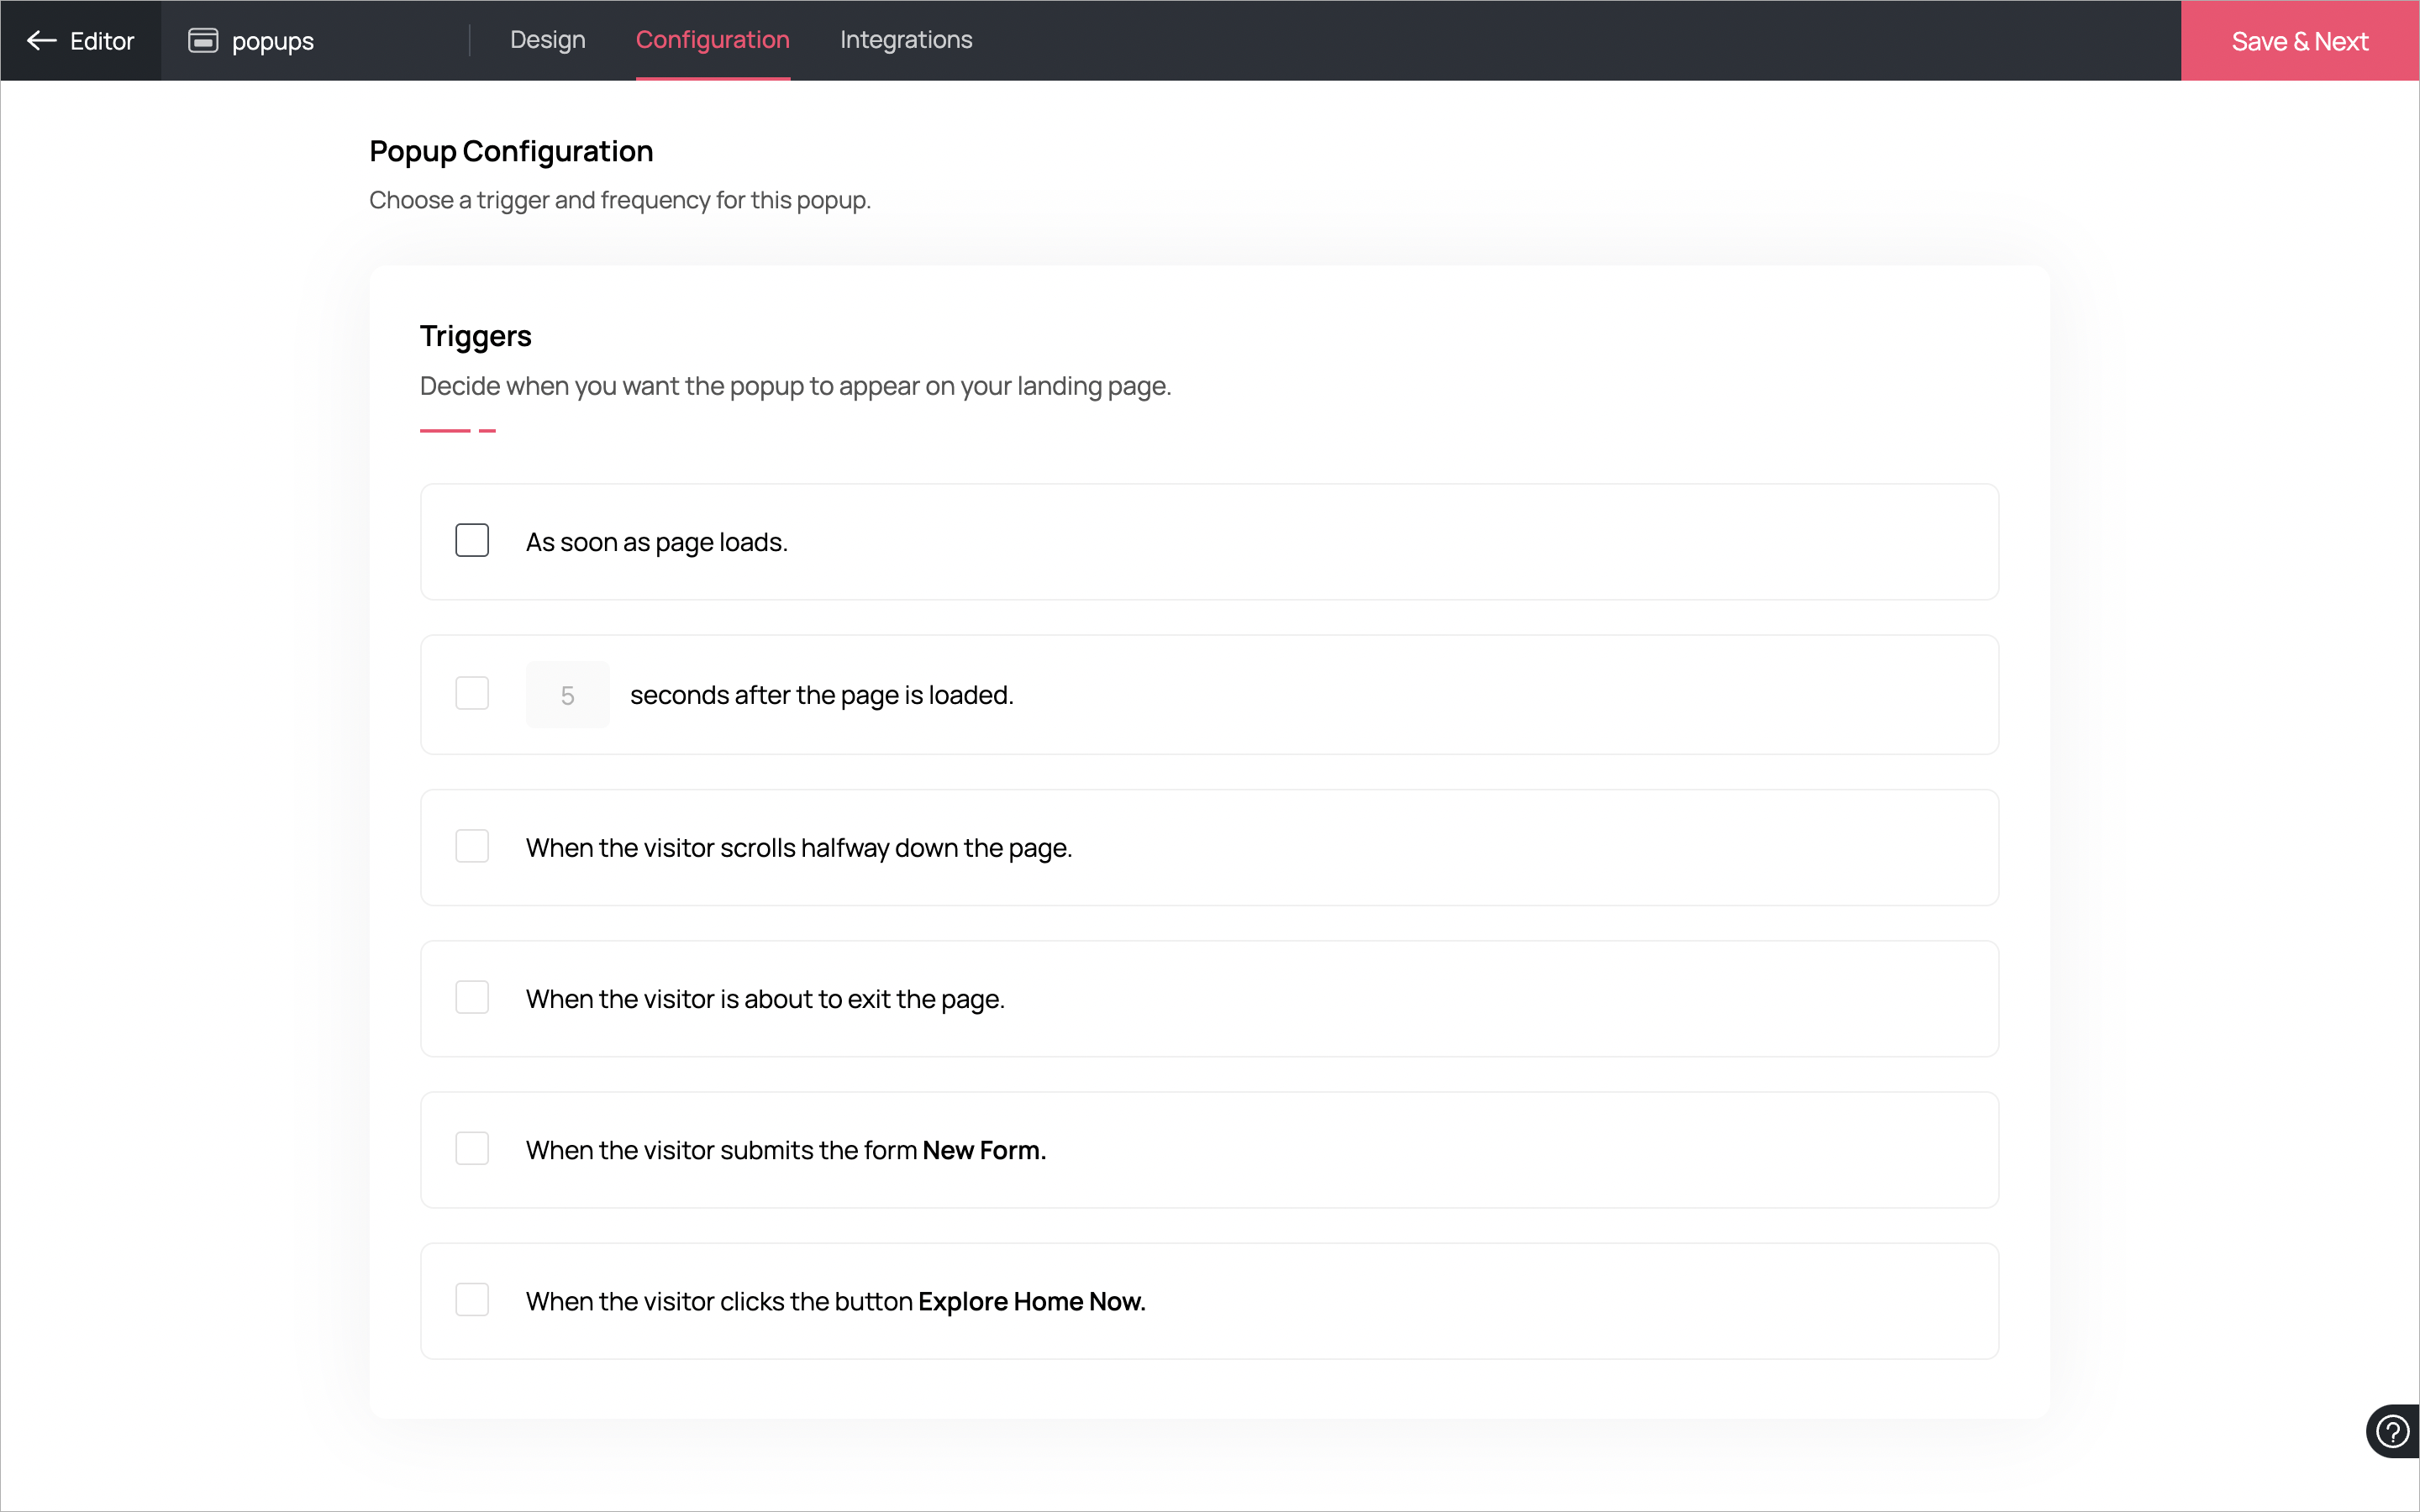
Task: Enable exit-intent trigger checkbox
Action: (x=472, y=998)
